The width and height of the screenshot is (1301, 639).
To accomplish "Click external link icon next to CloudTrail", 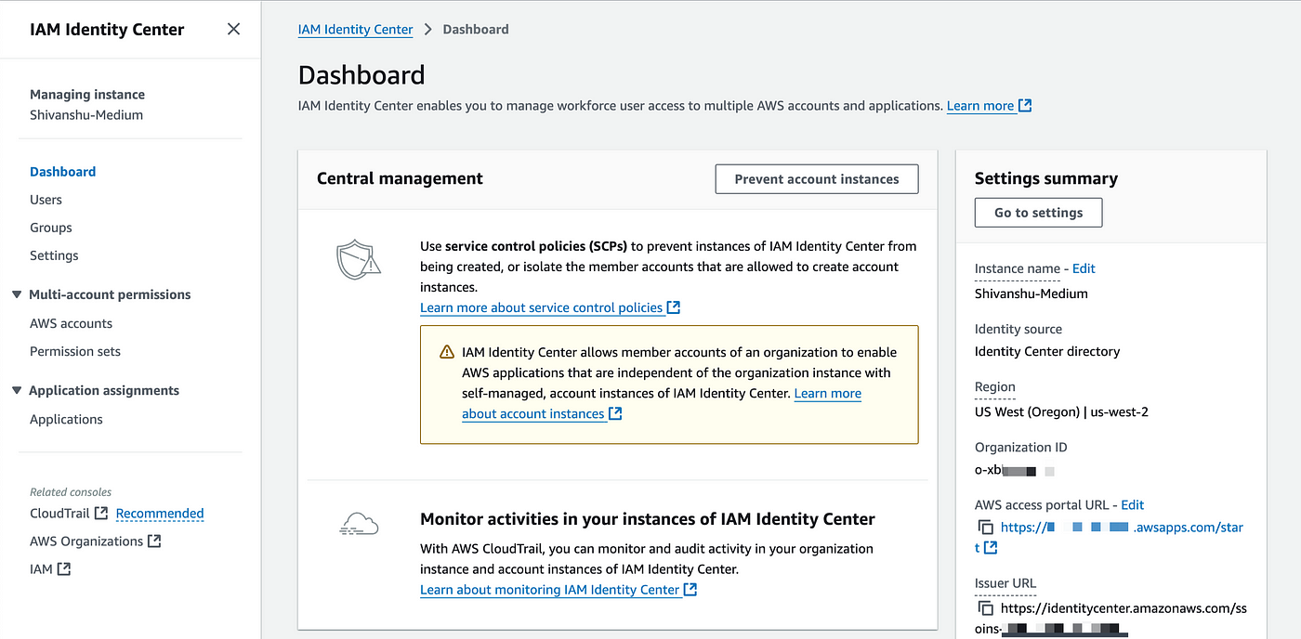I will coord(101,513).
